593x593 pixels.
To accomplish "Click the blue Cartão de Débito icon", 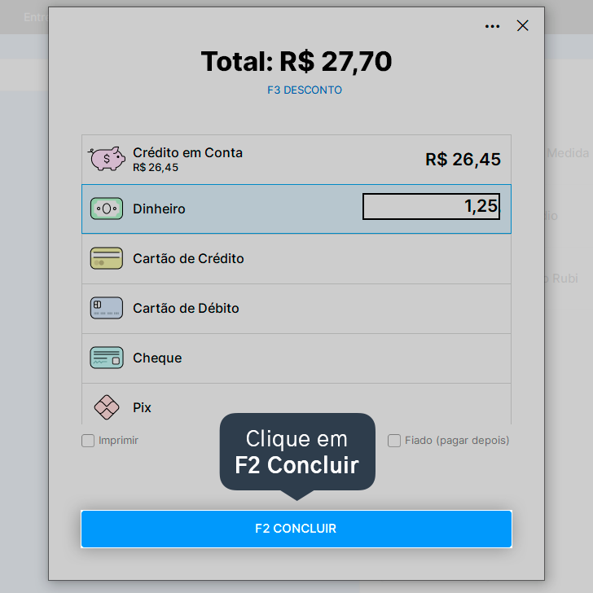I will point(107,308).
